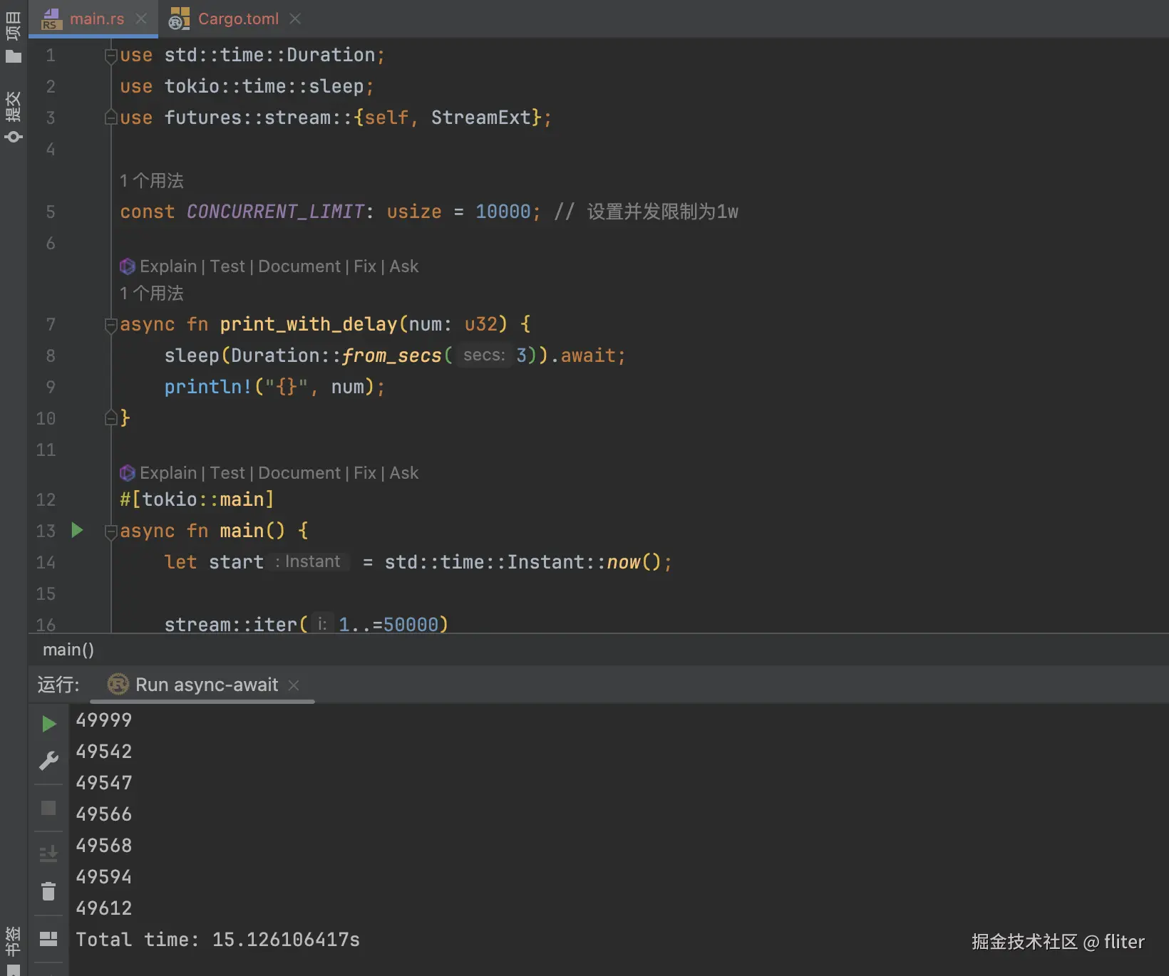
Task: Click the CONCURRENT_LIMIT constant name
Action: coord(276,212)
